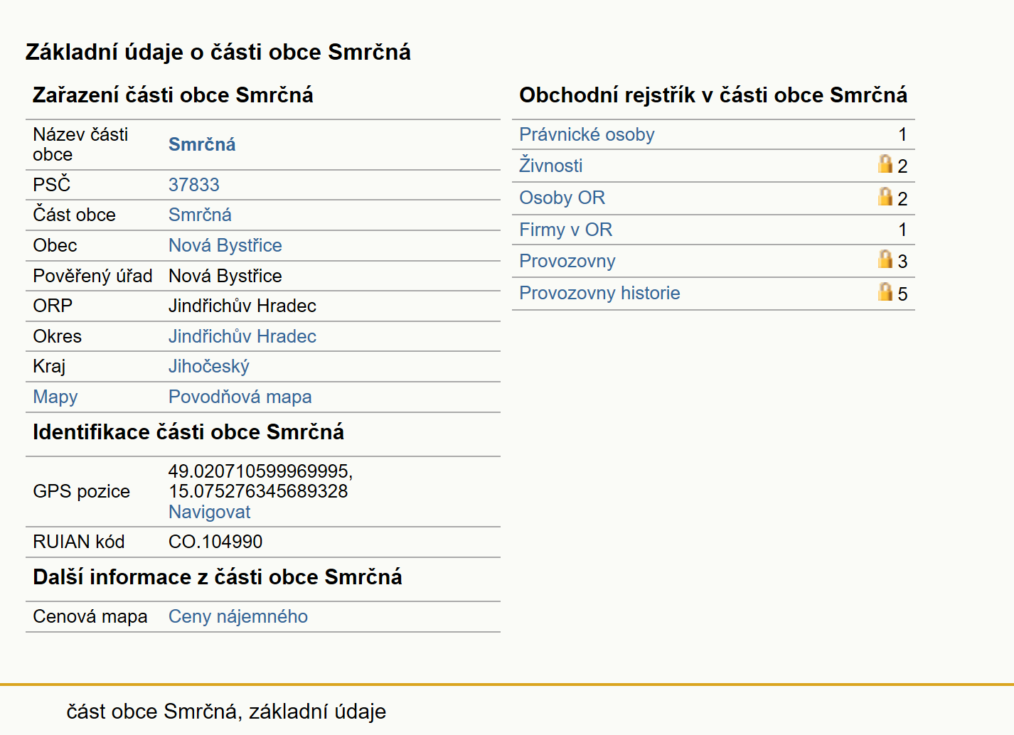Open the Provozovny link

point(567,261)
